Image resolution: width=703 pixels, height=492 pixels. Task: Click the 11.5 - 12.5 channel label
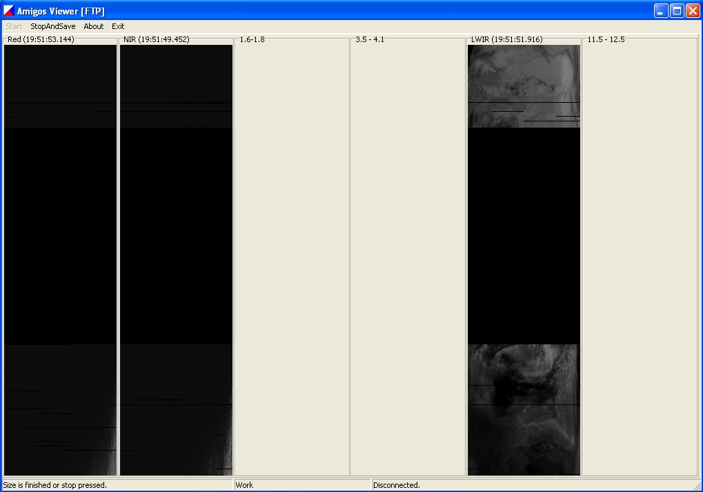[x=606, y=39]
